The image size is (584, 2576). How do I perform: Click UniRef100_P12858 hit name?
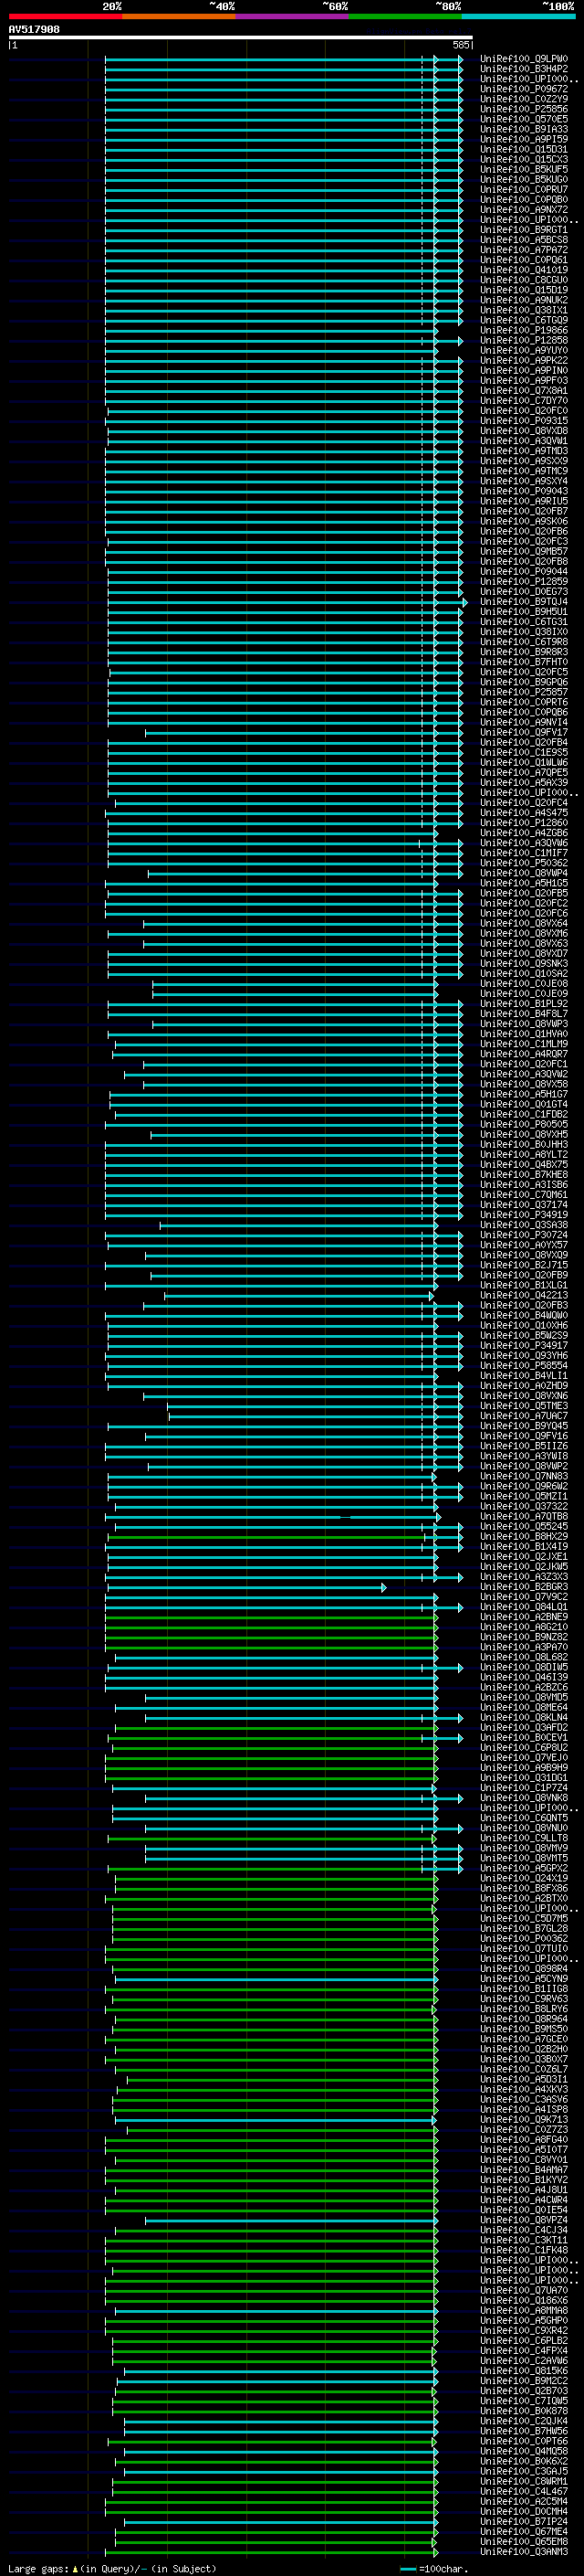(524, 340)
